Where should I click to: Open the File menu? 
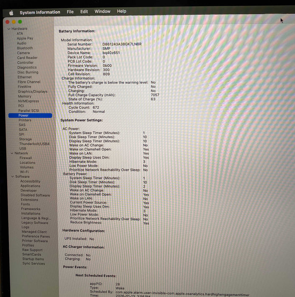pos(70,12)
